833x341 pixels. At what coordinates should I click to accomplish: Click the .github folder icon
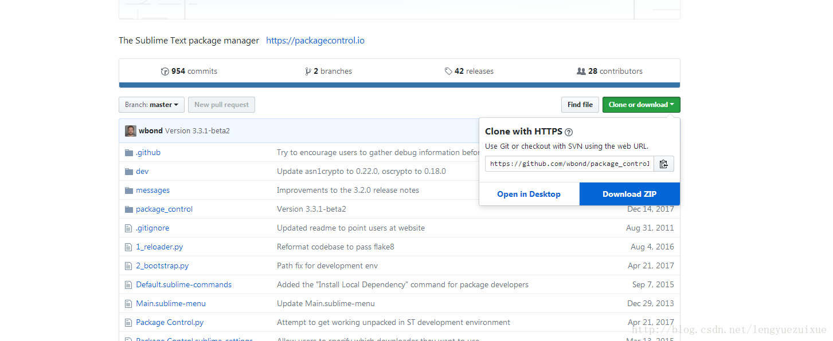point(128,153)
